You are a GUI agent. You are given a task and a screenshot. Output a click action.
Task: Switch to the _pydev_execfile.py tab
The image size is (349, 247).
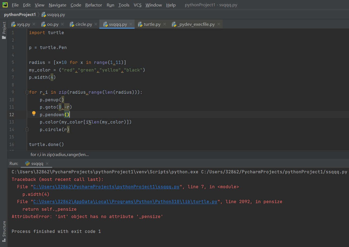[196, 24]
